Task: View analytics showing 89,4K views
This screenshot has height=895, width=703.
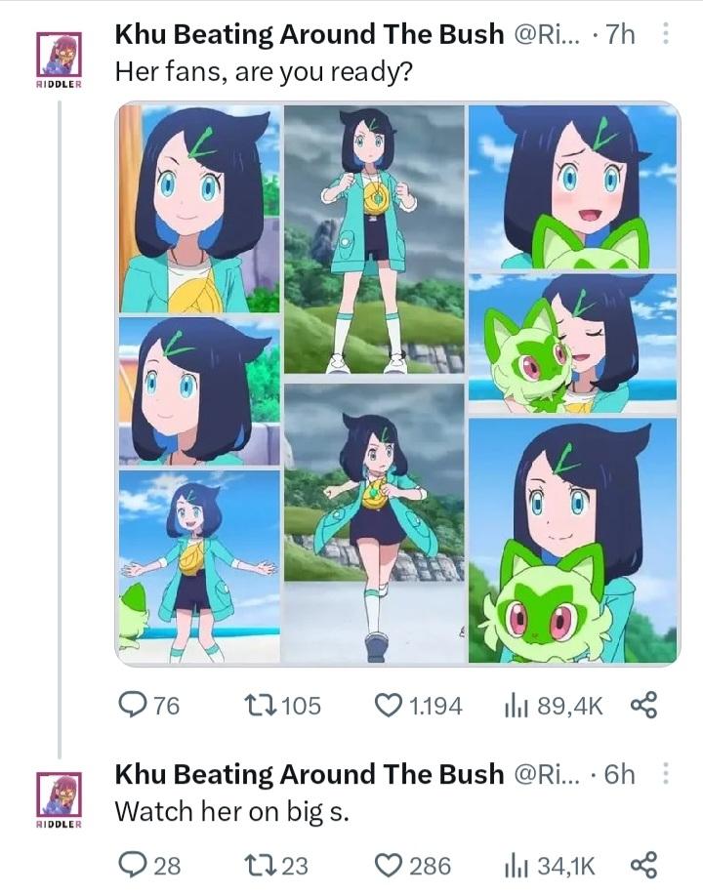Action: [553, 706]
